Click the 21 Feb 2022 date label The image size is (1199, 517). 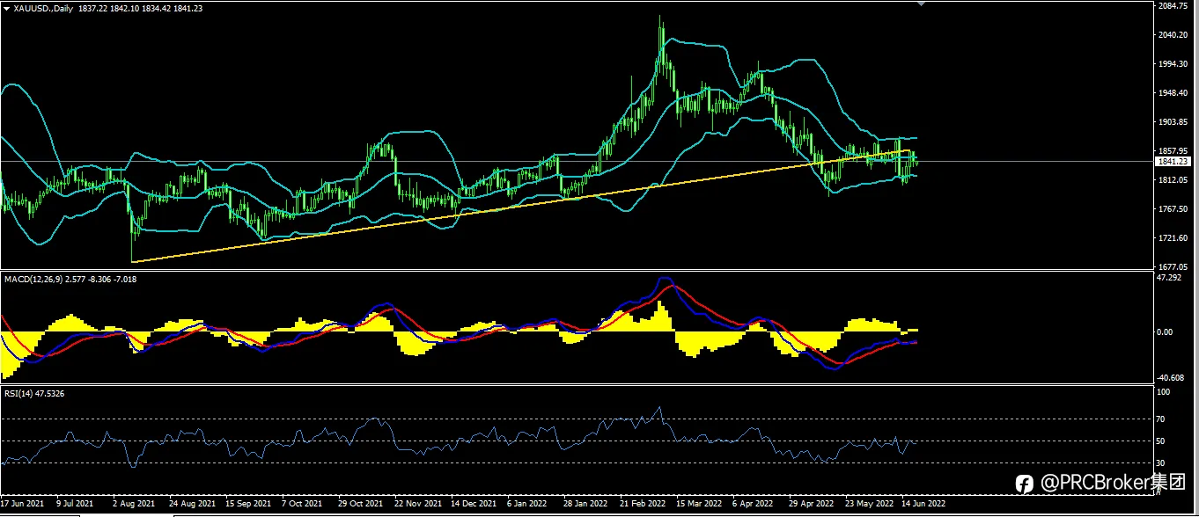[x=642, y=505]
